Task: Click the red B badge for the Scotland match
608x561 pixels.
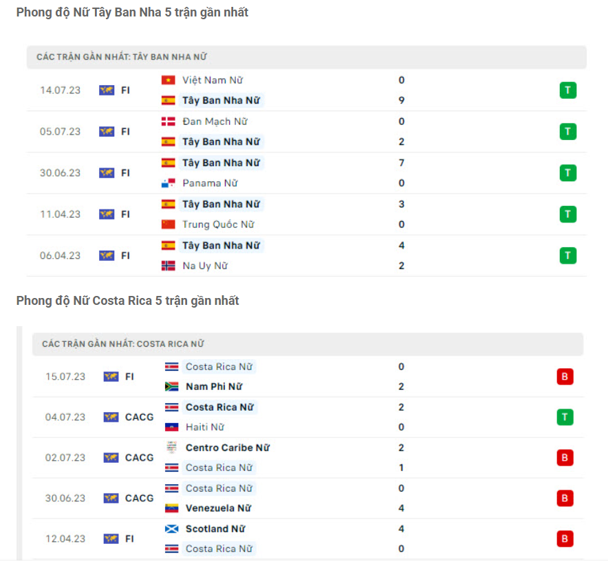Action: [566, 539]
